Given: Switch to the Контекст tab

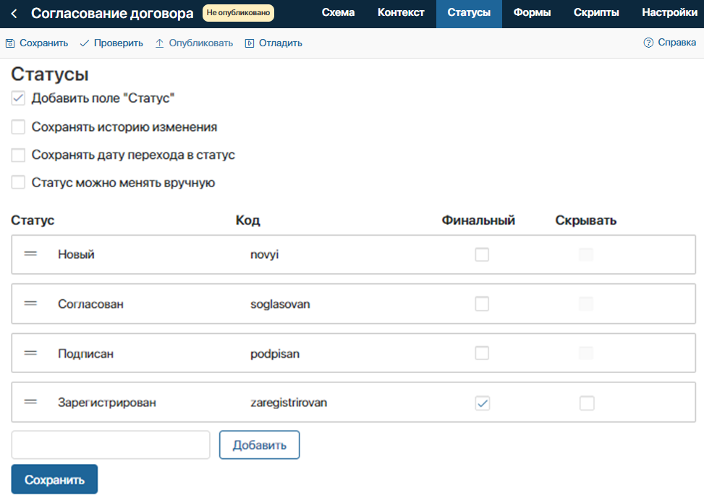Looking at the screenshot, I should [x=401, y=12].
